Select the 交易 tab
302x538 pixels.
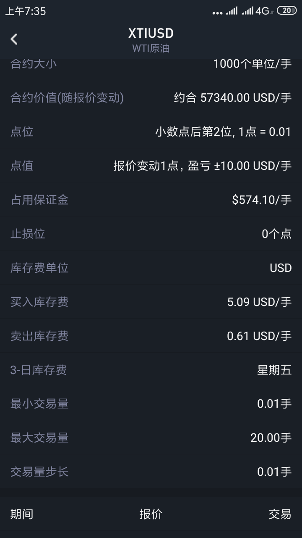pos(280,514)
